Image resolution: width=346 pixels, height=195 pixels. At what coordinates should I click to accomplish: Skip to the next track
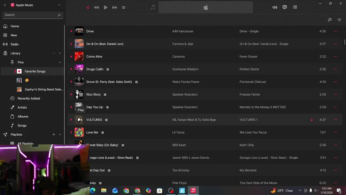pos(115,8)
